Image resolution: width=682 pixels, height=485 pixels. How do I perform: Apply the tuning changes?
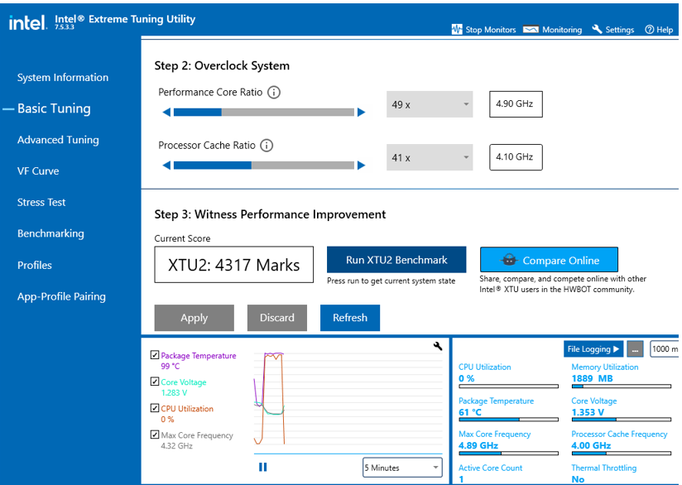coord(194,318)
